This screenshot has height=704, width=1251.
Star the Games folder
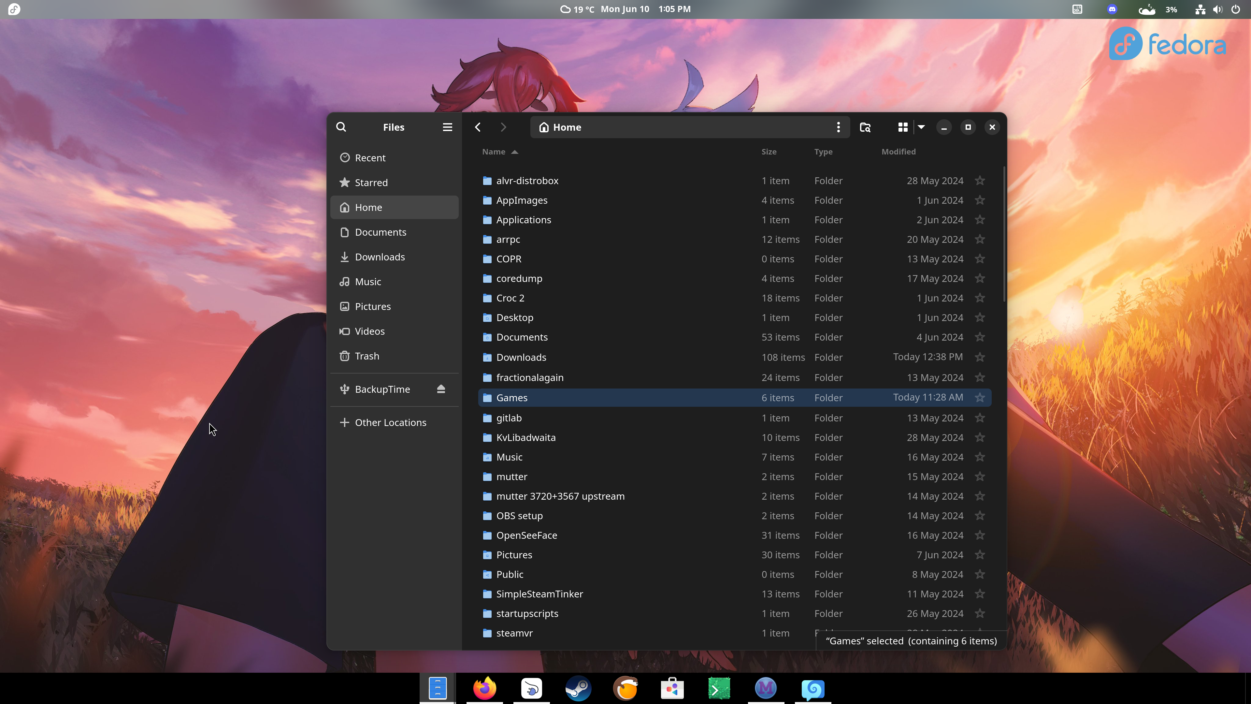click(980, 398)
